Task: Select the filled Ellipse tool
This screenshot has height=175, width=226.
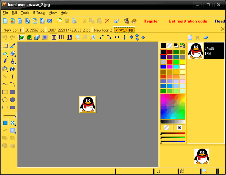Action: coord(13,100)
